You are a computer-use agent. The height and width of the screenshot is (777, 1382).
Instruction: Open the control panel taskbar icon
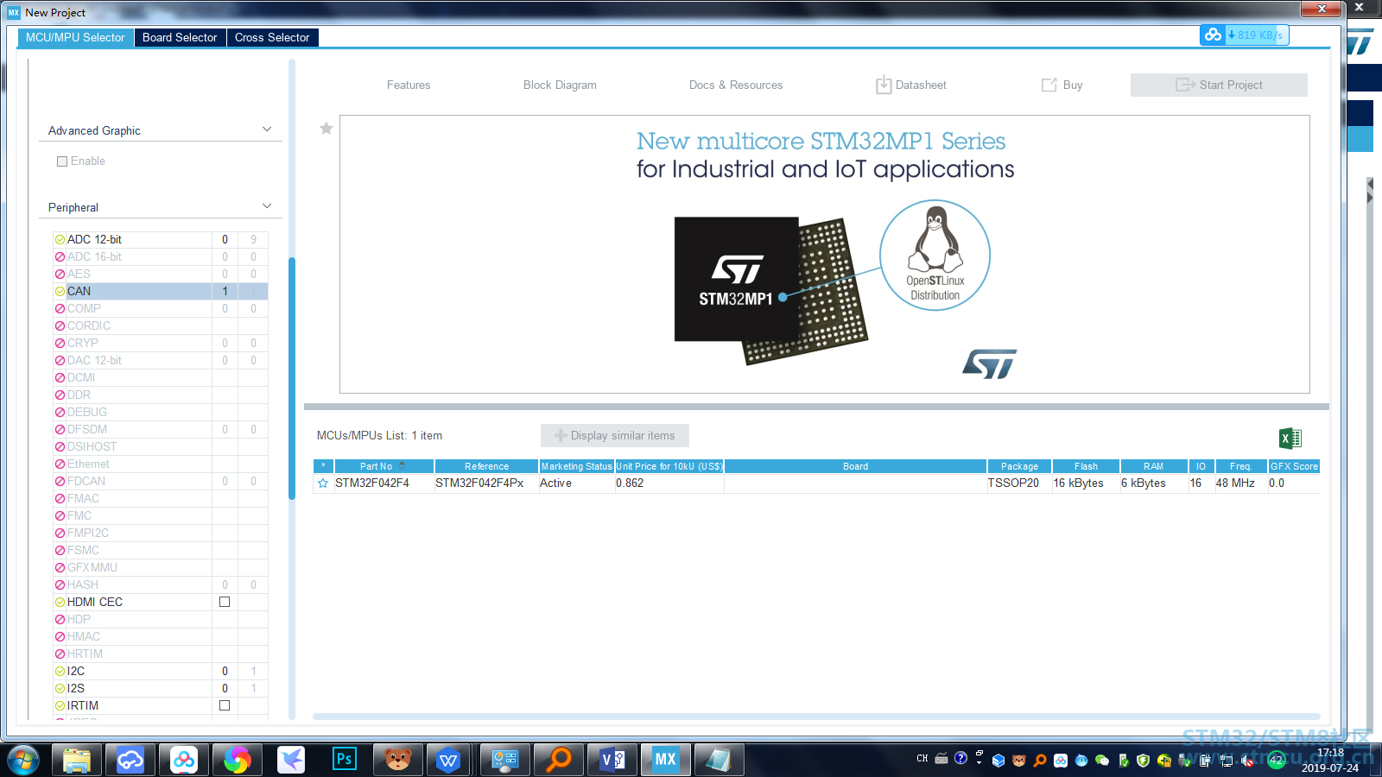(x=505, y=760)
